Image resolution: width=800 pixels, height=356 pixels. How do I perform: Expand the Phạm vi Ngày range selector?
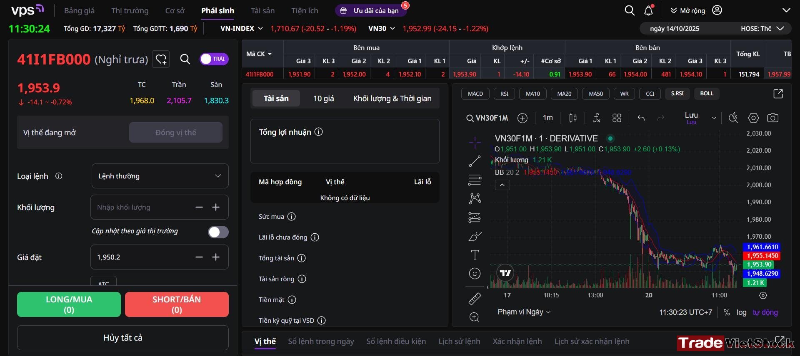point(524,312)
